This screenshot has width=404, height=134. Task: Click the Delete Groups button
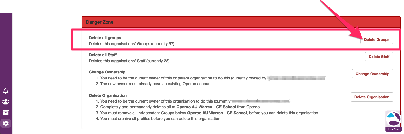tap(377, 40)
